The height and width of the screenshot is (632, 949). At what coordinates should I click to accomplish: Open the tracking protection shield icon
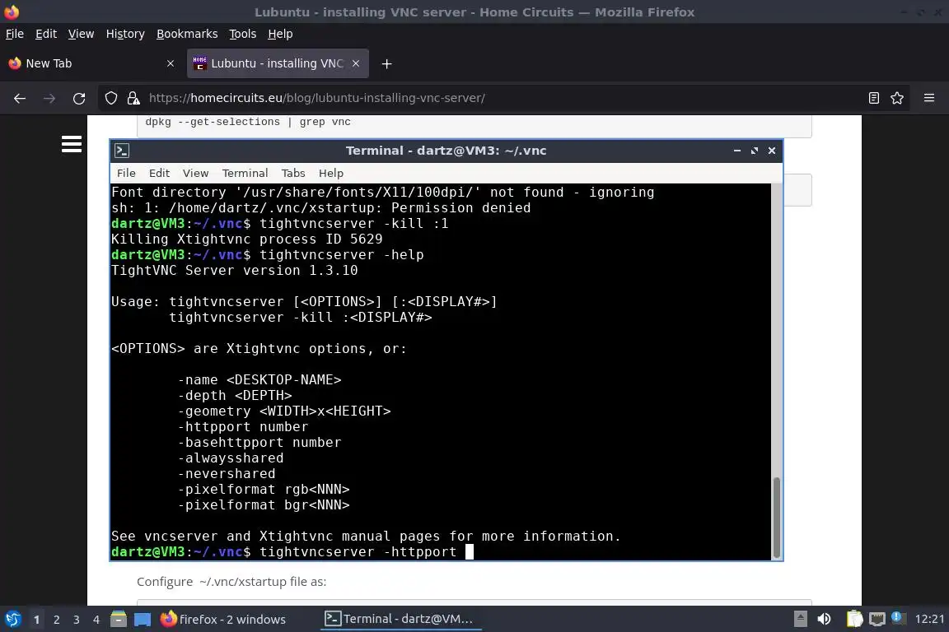click(x=110, y=98)
